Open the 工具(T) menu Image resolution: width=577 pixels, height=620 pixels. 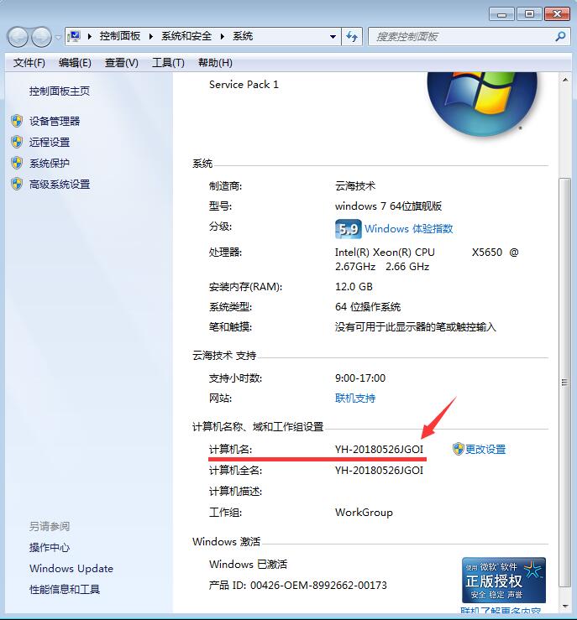point(168,62)
